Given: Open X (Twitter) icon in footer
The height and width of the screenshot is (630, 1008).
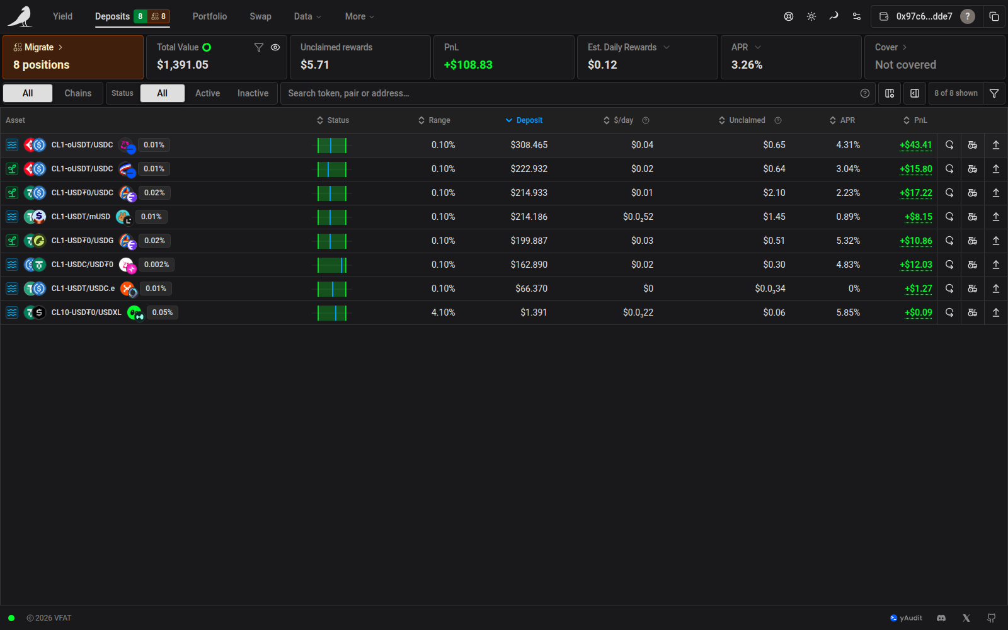Looking at the screenshot, I should tap(966, 618).
